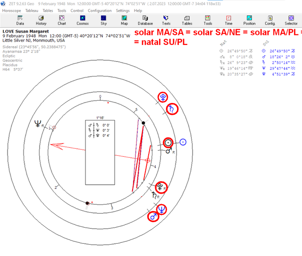Click the birthplace Little Silver NJ text

point(34,41)
